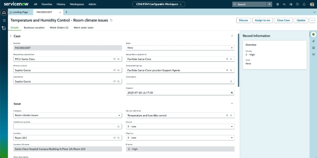Click the Assign to me button
317x158 pixels.
pos(262,20)
